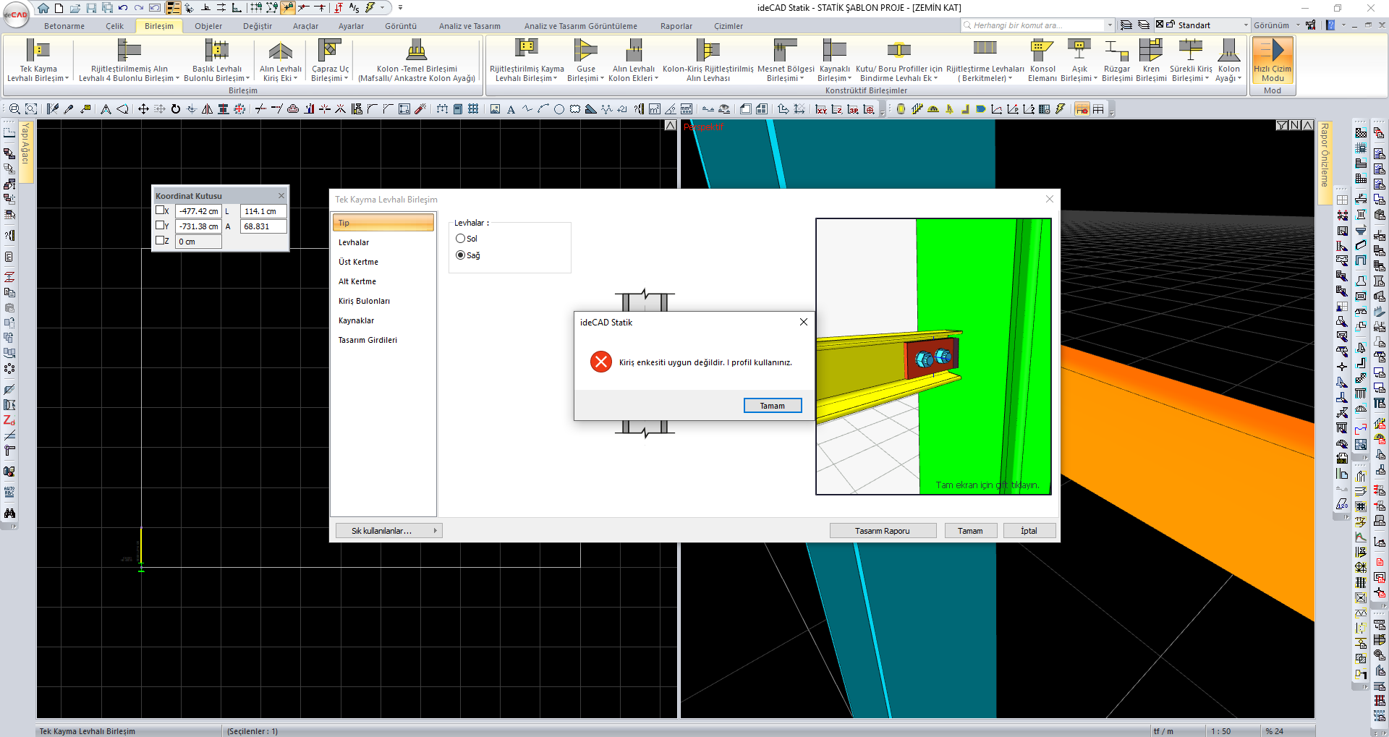Select the Alın Levhalı Kolon Ekleri icon
The width and height of the screenshot is (1389, 737).
633,50
